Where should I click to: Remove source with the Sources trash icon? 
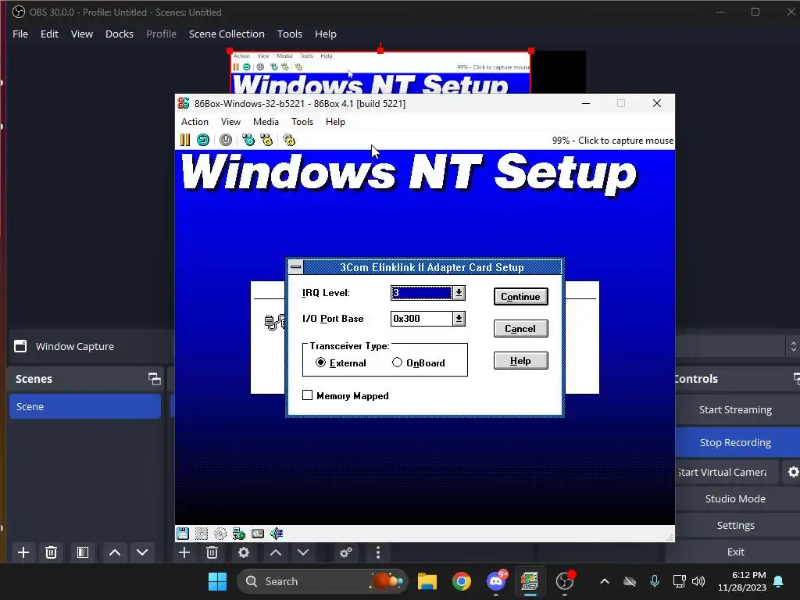(x=212, y=552)
